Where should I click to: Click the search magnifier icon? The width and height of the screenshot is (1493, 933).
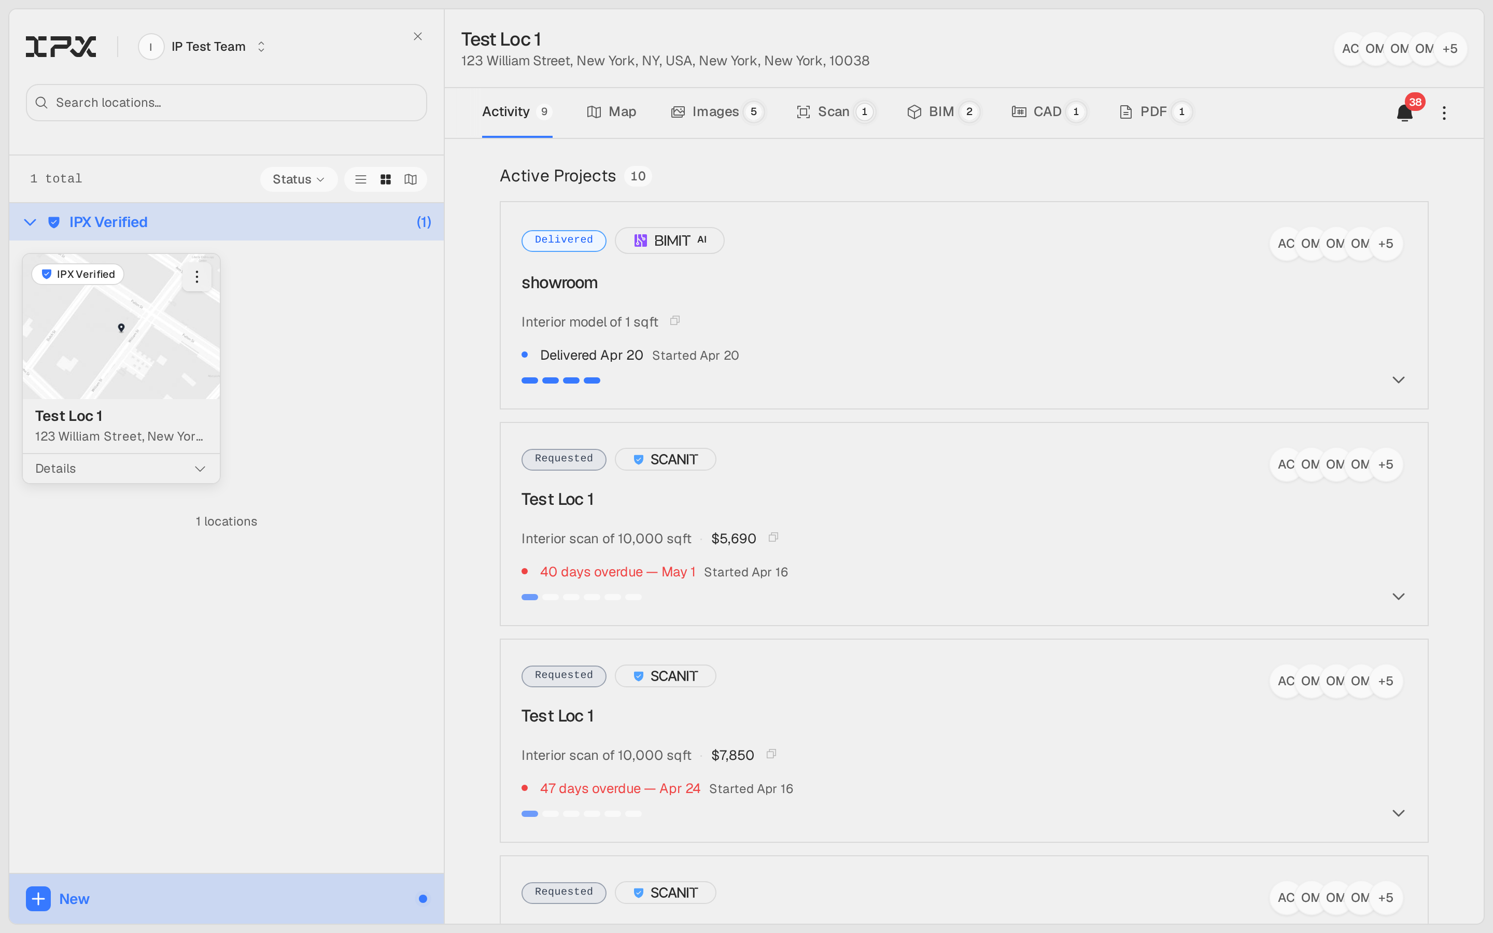[x=41, y=103]
